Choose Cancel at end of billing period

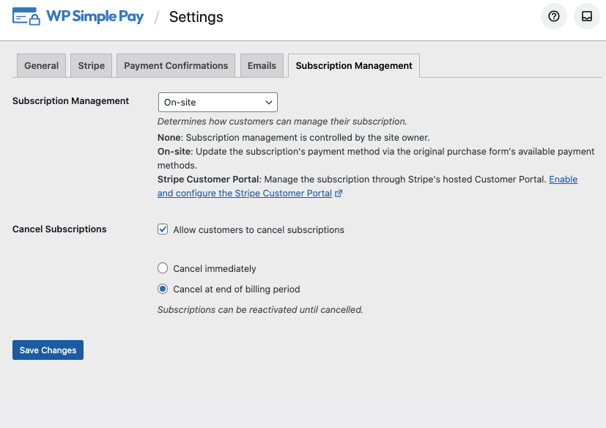(163, 289)
